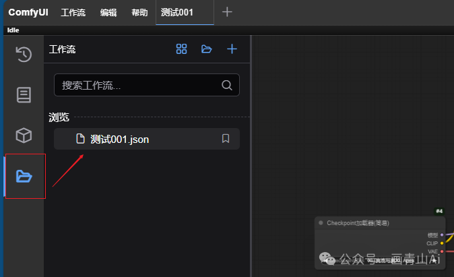The image size is (454, 277).
Task: Click the CLIP output connector dot
Action: [442, 243]
